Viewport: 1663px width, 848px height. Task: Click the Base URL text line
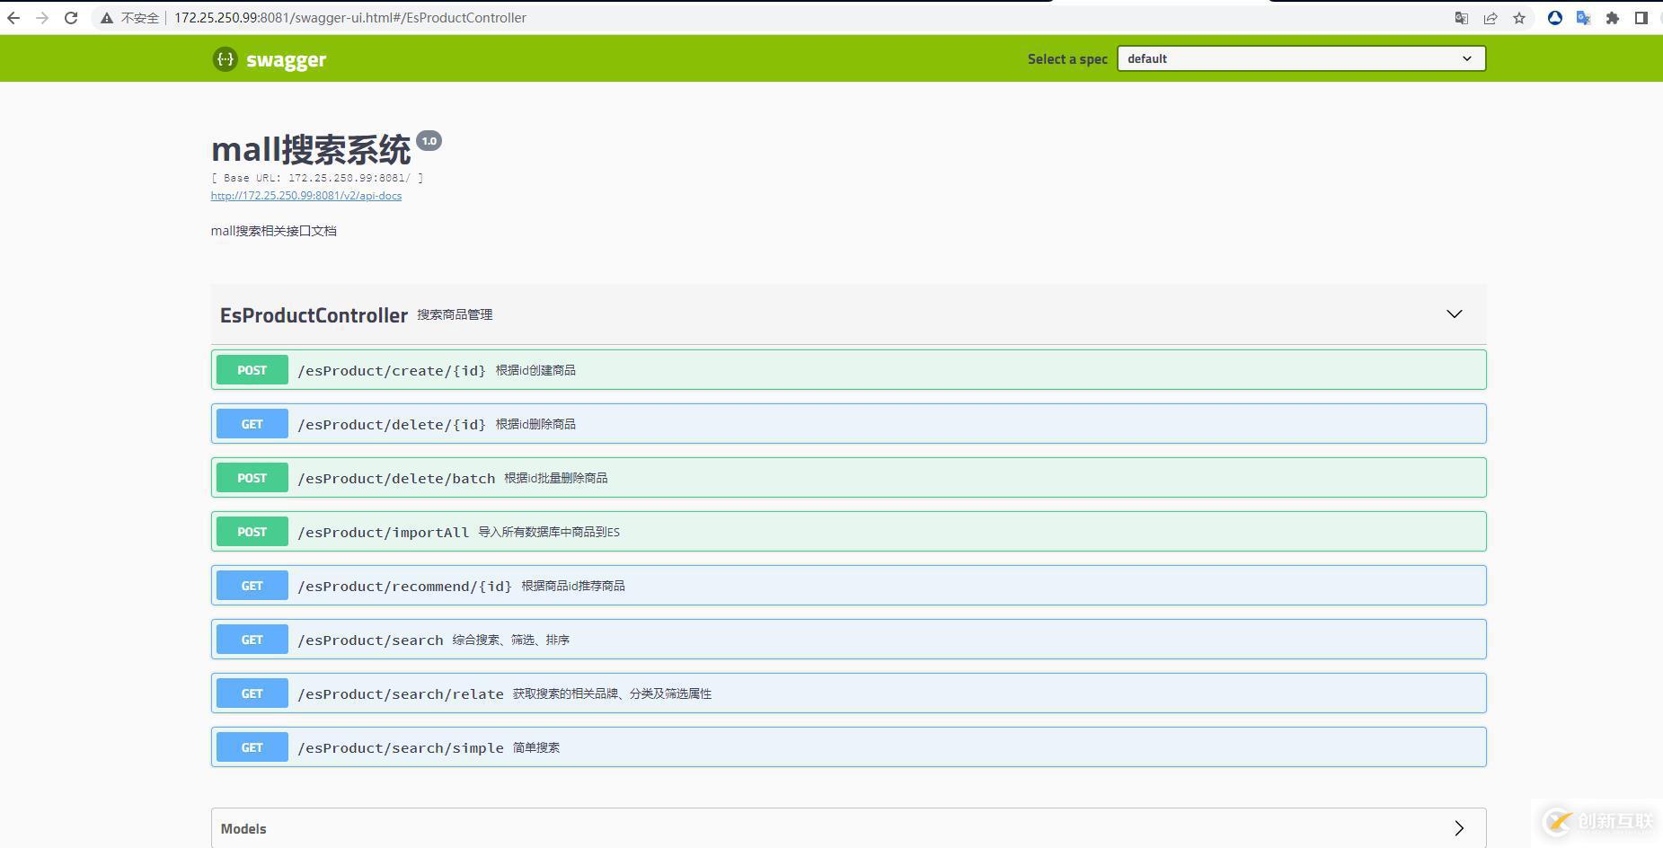317,178
